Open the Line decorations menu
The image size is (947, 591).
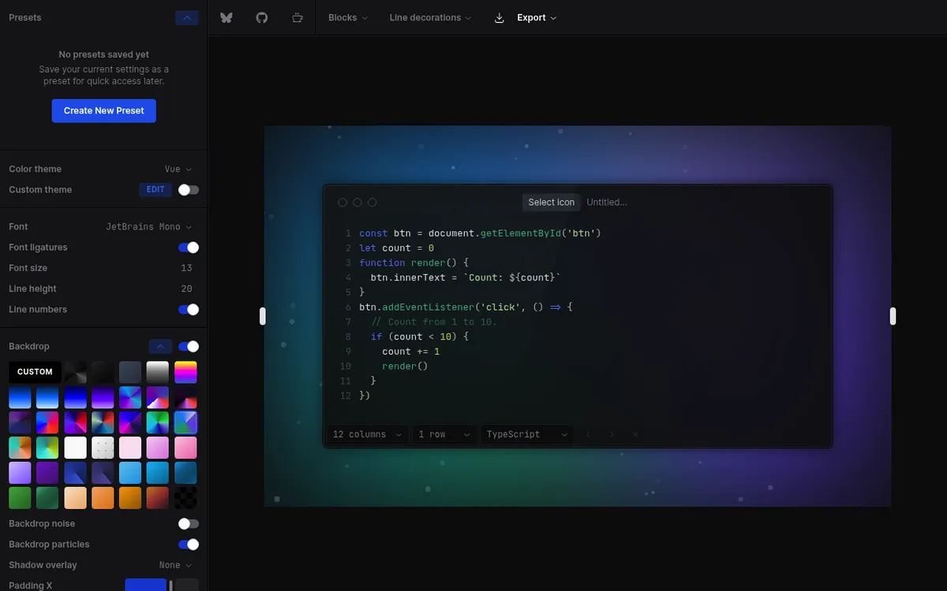[430, 17]
